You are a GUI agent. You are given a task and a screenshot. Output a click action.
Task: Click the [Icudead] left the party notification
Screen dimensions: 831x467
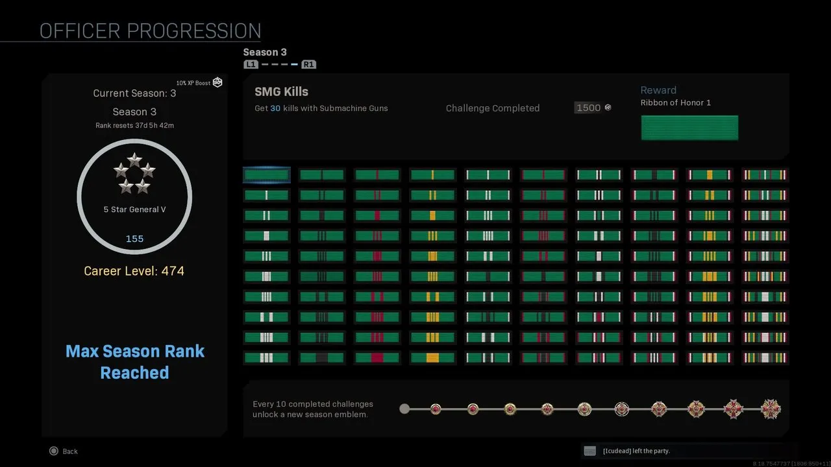point(636,451)
